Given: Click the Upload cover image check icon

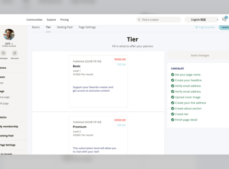Looking at the screenshot, I should coord(172,97).
